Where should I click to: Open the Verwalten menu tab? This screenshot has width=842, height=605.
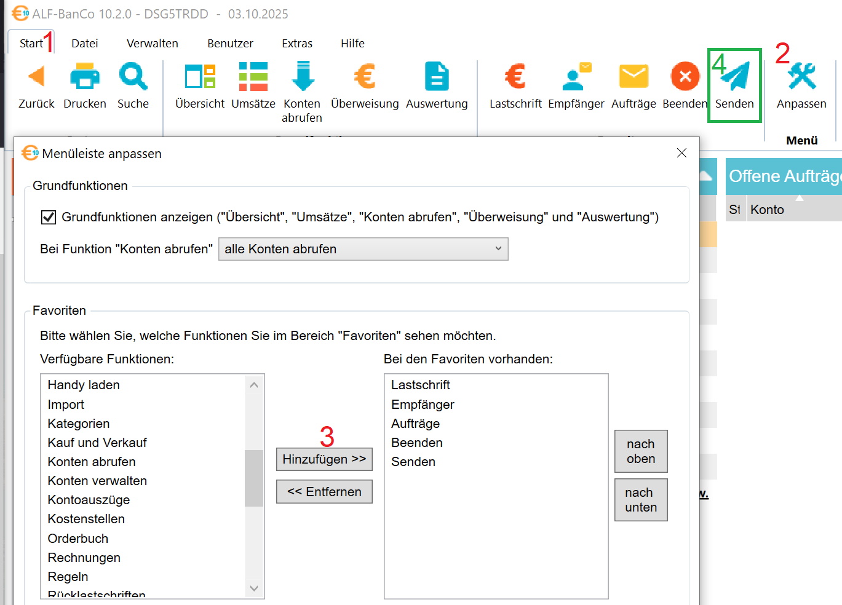pos(153,44)
